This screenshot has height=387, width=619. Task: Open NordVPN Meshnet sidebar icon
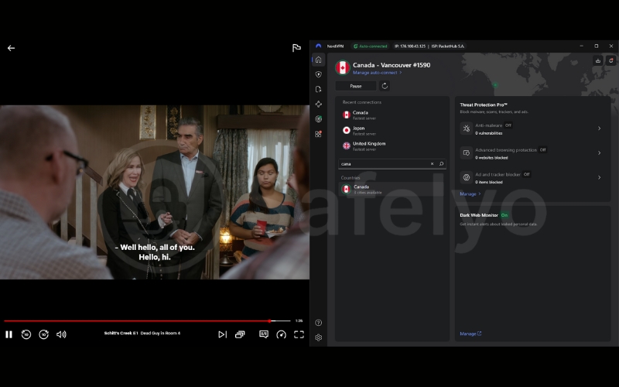[318, 104]
